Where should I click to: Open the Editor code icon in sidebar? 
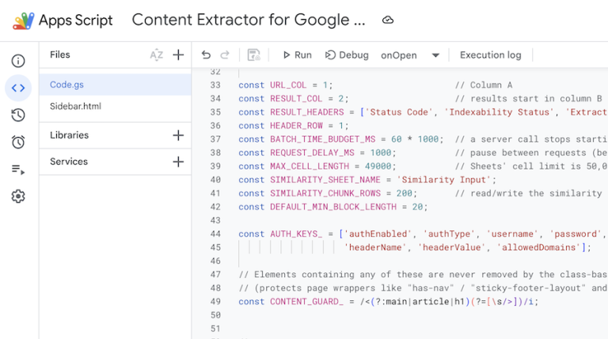18,88
